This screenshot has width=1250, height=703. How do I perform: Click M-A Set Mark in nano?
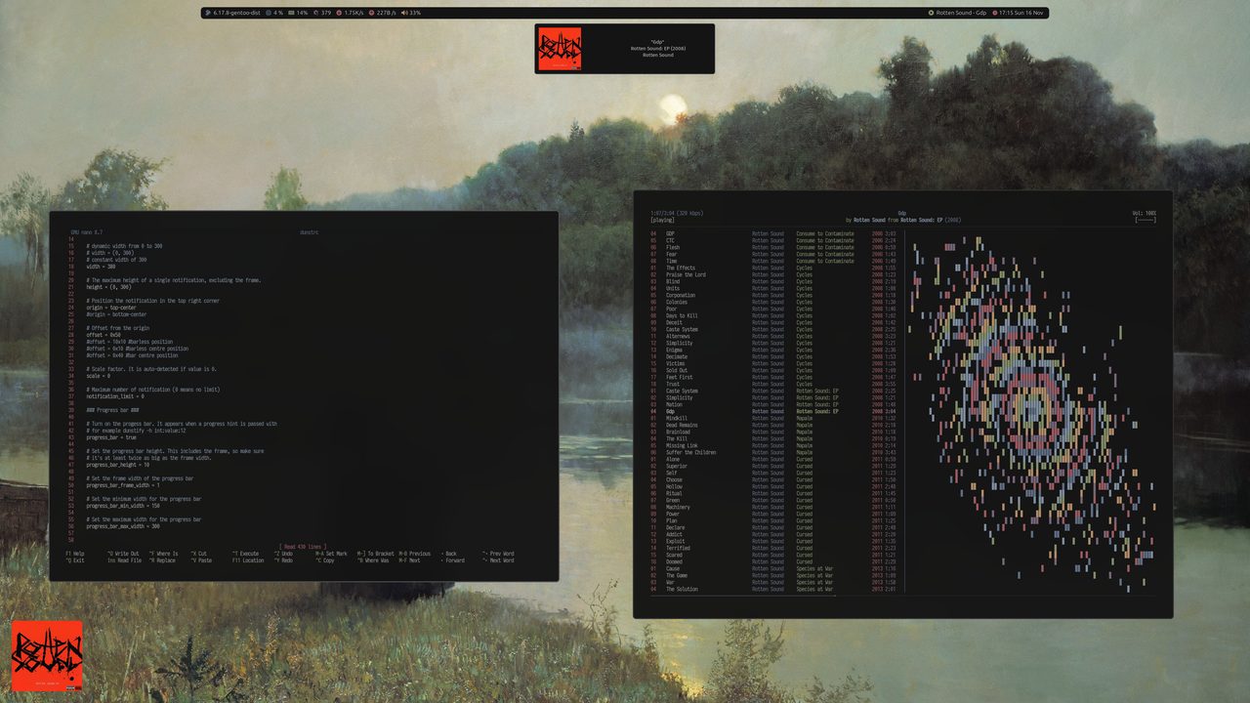(x=331, y=554)
